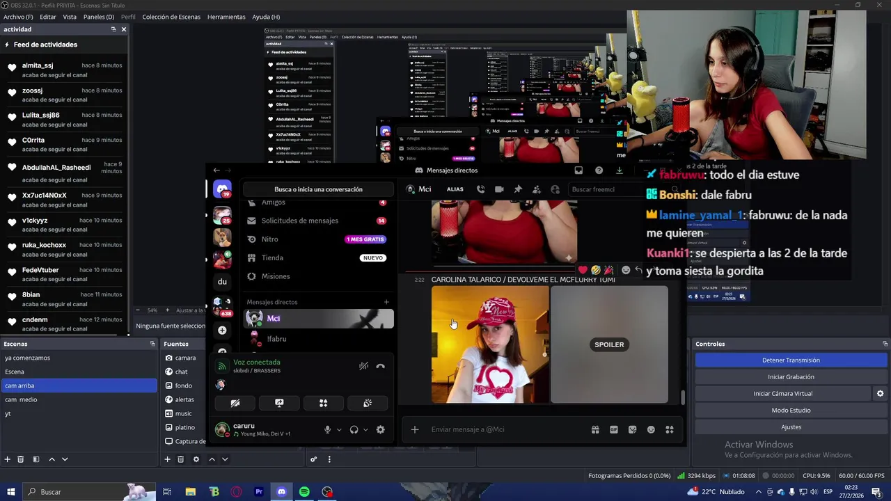Viewport: 891px width, 501px height.
Task: Open the sticker picker in Discord
Action: coord(633,429)
